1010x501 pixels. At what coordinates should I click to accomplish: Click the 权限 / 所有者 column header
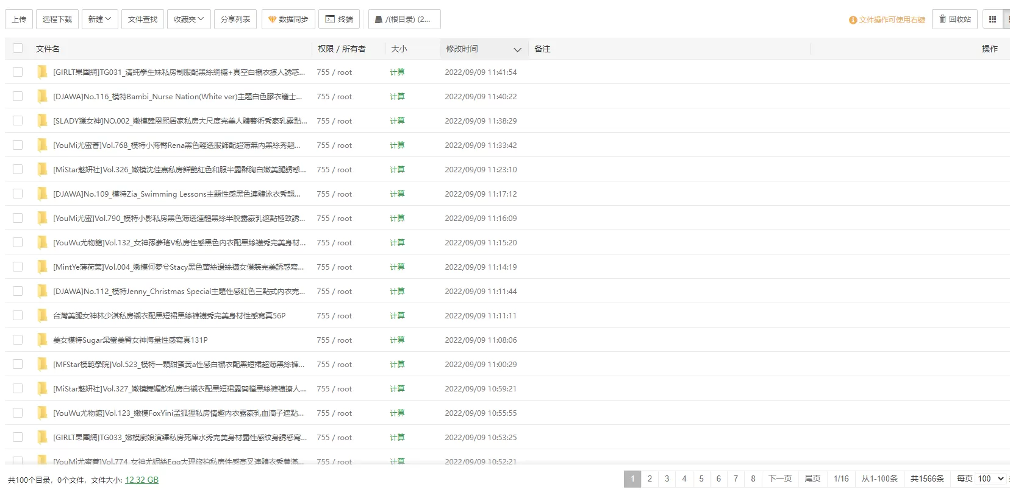pos(342,49)
